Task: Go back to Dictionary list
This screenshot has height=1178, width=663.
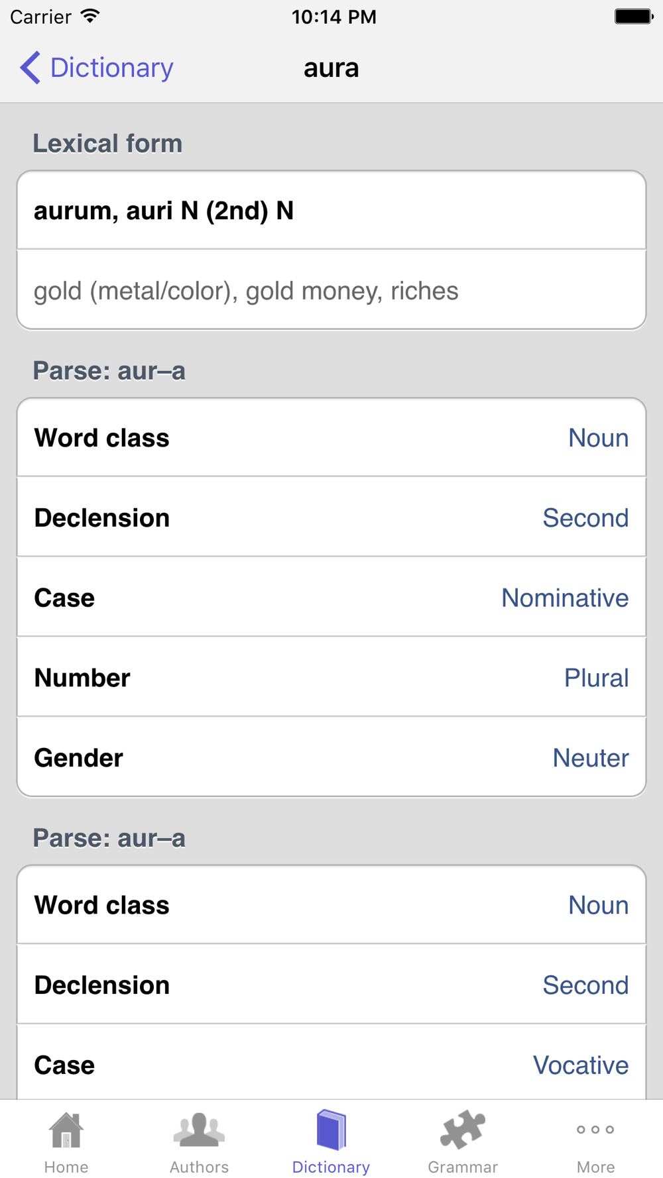Action: point(111,68)
